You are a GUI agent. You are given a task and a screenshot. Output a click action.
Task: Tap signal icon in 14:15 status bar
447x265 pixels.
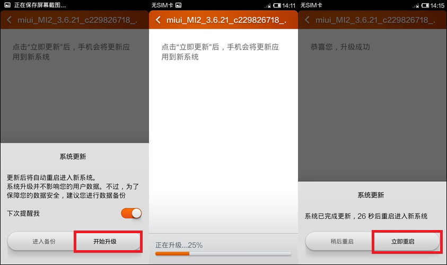416,6
